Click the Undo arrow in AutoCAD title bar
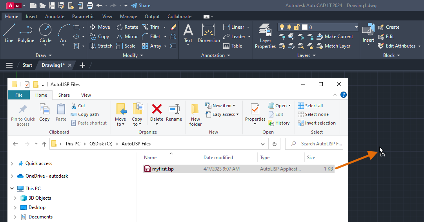424x222 pixels. (99, 6)
